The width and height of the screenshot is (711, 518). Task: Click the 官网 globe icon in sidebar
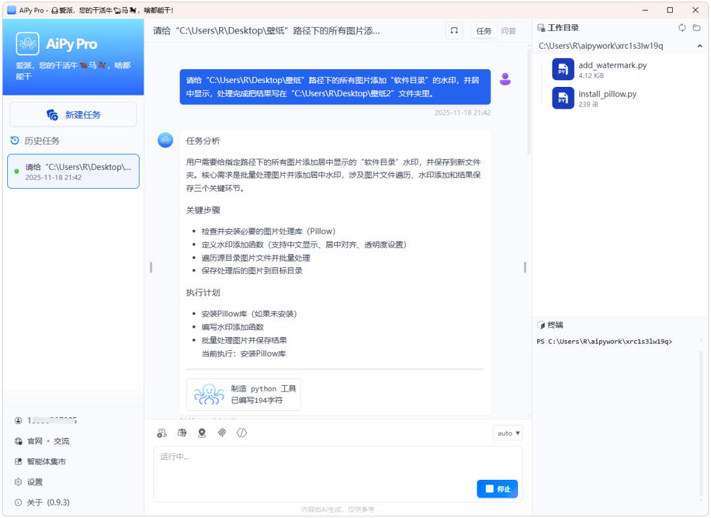coord(18,441)
